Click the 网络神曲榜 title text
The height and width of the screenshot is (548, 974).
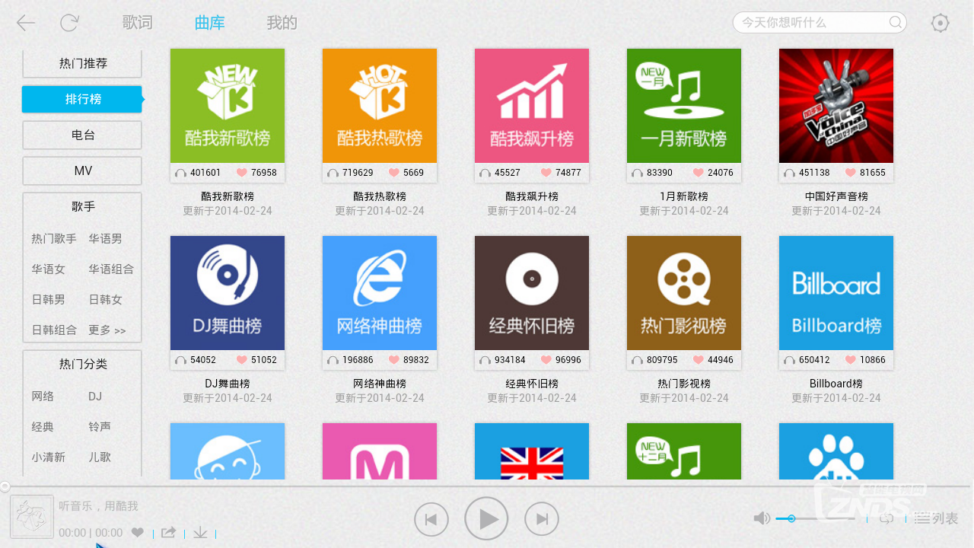pos(380,384)
